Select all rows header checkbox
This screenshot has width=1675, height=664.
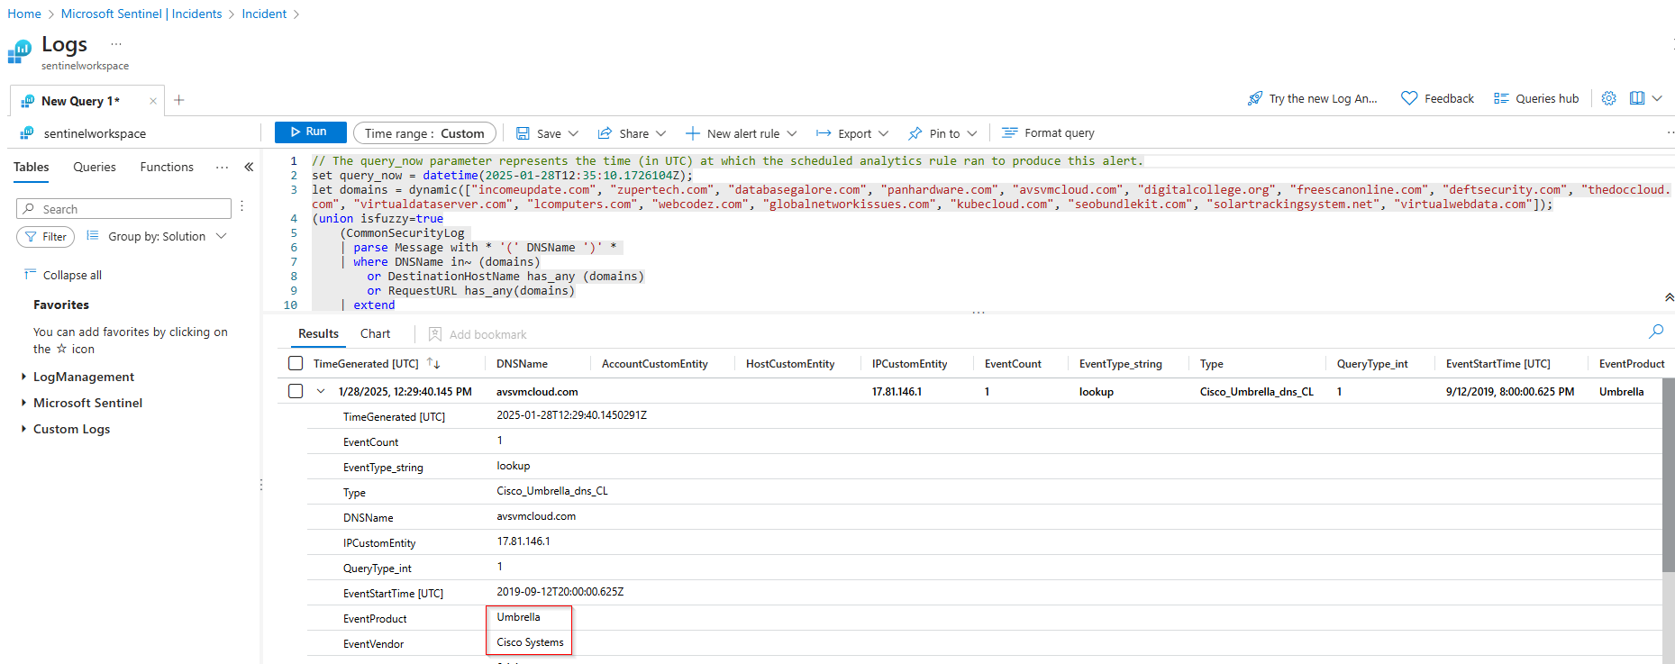click(x=296, y=363)
